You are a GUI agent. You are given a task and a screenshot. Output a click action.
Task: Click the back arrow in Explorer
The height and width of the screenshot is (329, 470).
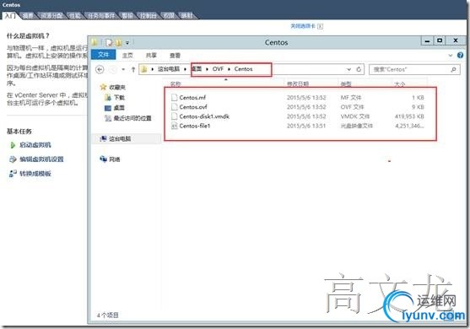click(x=100, y=69)
